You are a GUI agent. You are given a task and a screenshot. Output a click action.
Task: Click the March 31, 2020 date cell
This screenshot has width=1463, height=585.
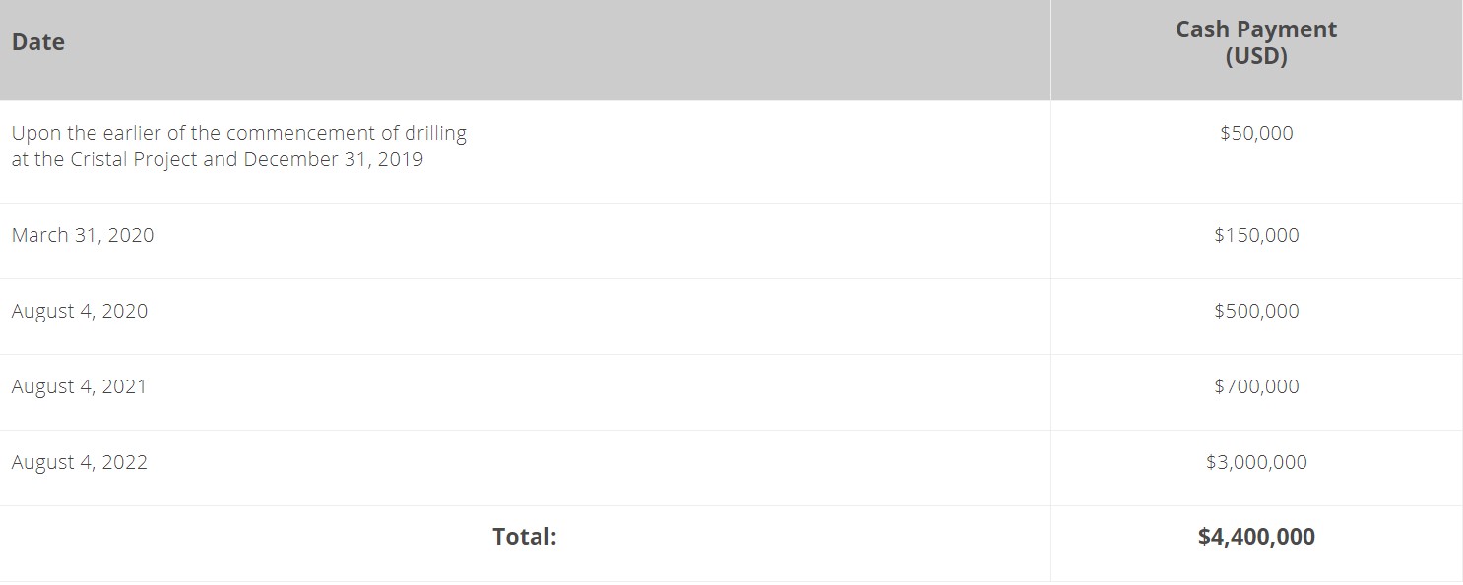click(x=83, y=235)
